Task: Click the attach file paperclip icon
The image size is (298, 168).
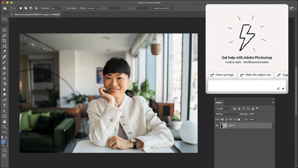Action: pos(278,89)
